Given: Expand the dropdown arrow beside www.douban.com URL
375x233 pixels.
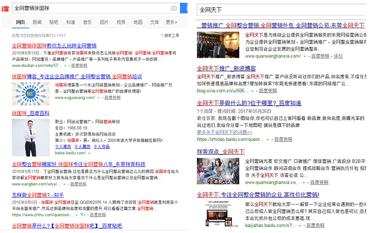Looking at the screenshot, I should 65,66.
